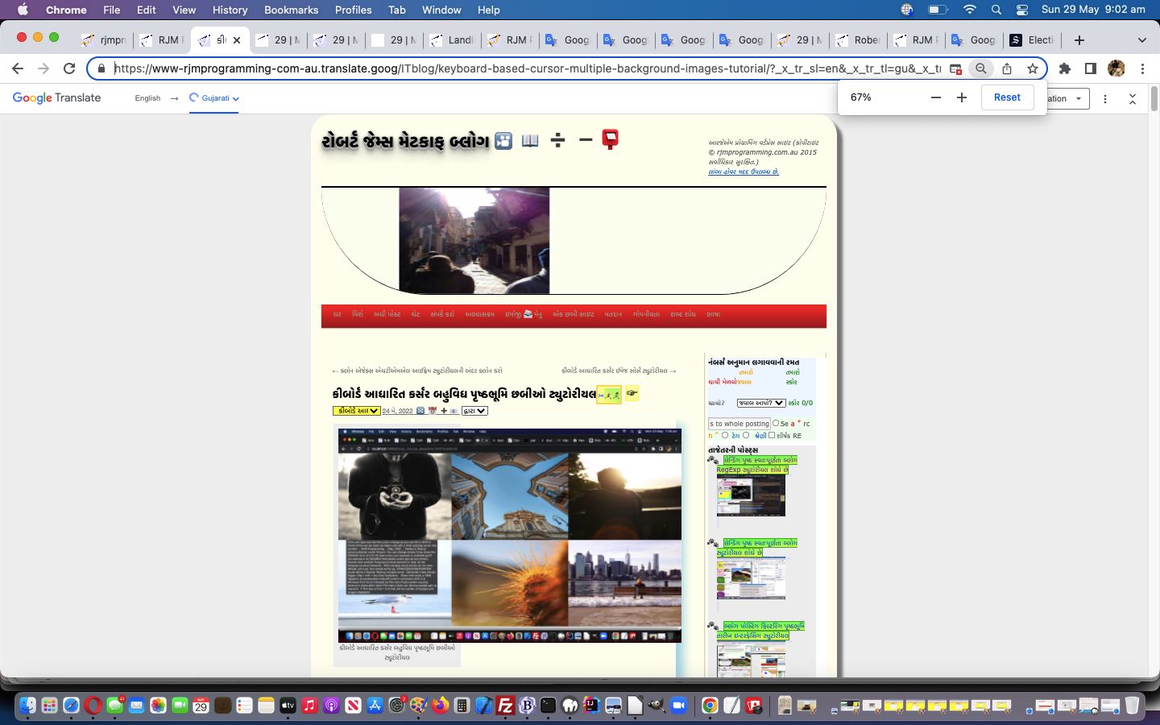The image size is (1160, 725).
Task: Click 'ભાષા' in red navigation bar
Action: pos(713,314)
